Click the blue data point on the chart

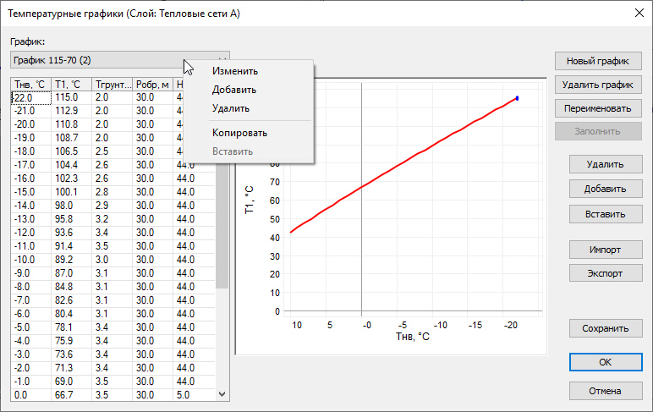click(x=517, y=98)
